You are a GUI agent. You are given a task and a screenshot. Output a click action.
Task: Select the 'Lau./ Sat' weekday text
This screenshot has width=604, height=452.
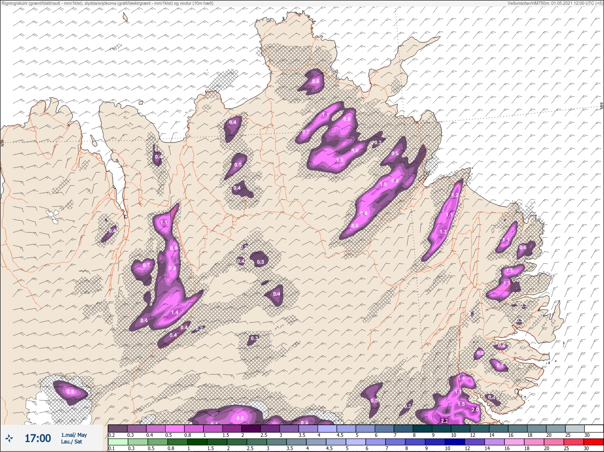point(71,442)
